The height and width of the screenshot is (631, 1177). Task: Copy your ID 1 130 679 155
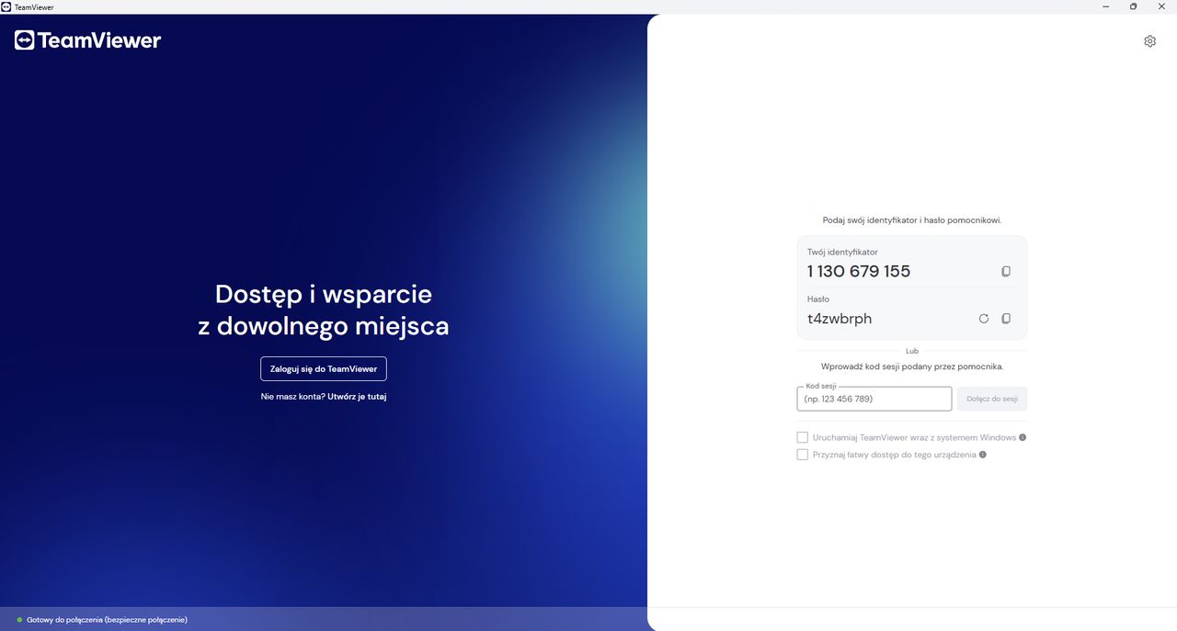tap(1006, 272)
